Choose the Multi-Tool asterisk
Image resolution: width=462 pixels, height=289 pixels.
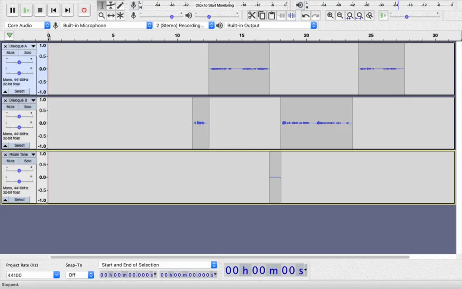120,15
